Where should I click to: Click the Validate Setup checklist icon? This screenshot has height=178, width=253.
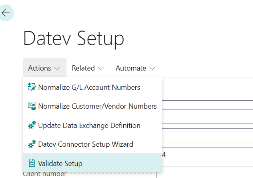[32, 163]
